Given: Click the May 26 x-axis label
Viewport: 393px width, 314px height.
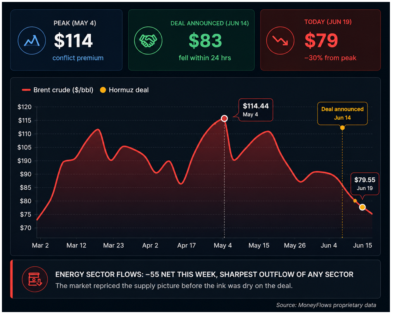Looking at the screenshot, I should pyautogui.click(x=295, y=245).
